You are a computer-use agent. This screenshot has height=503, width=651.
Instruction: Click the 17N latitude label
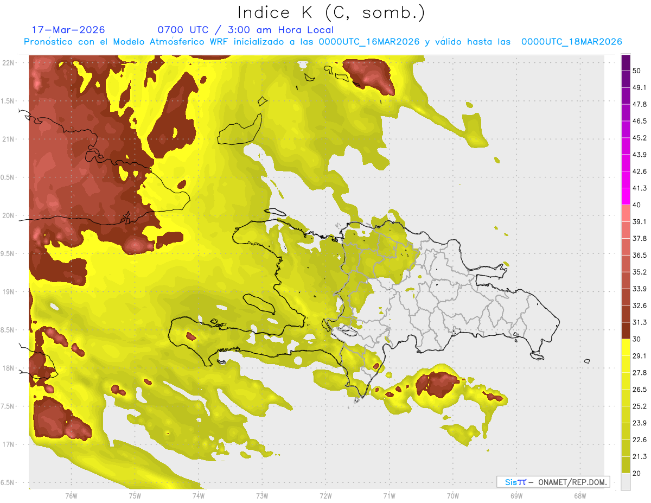(x=8, y=444)
